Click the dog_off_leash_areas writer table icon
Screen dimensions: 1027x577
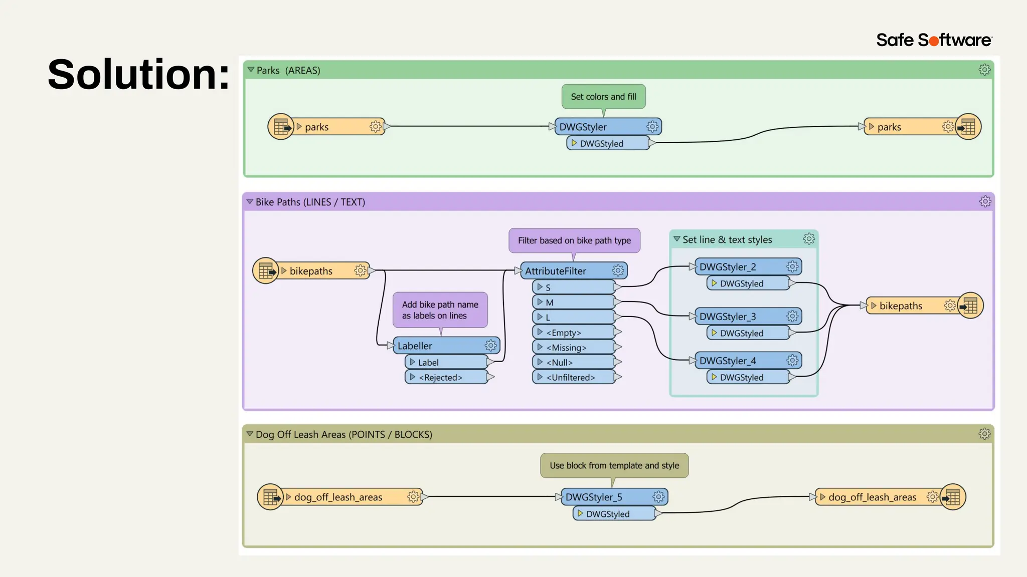point(952,497)
